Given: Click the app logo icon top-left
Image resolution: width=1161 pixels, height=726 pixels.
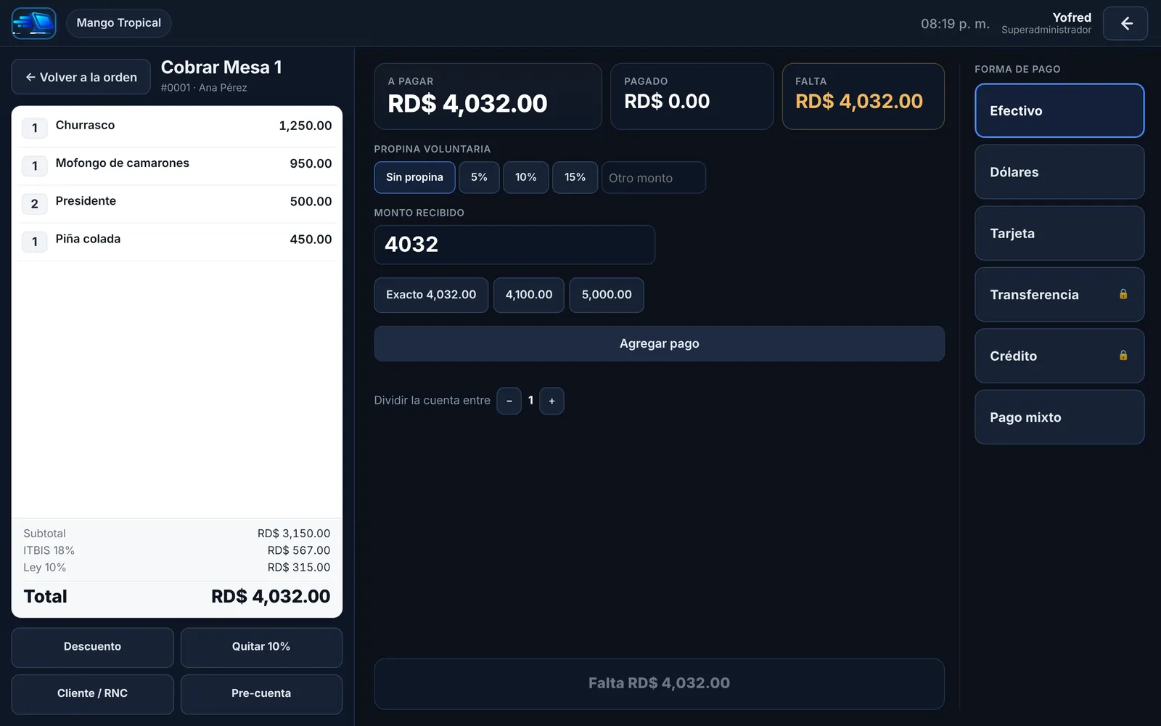Looking at the screenshot, I should [33, 23].
